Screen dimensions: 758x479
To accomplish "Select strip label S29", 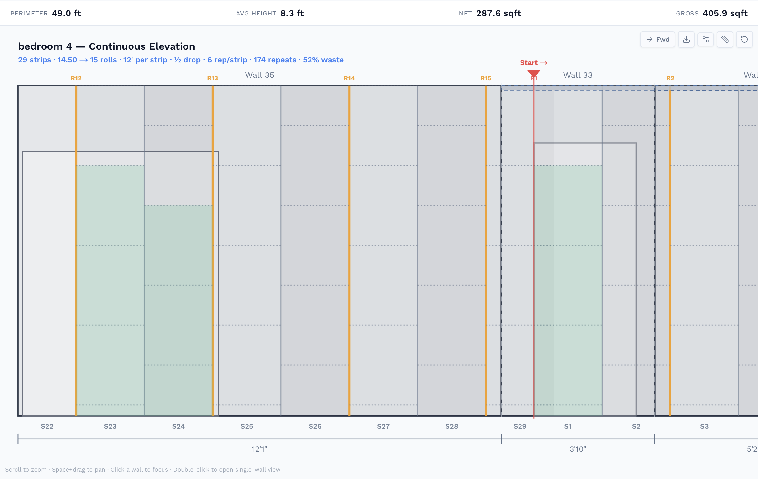I will [x=520, y=426].
